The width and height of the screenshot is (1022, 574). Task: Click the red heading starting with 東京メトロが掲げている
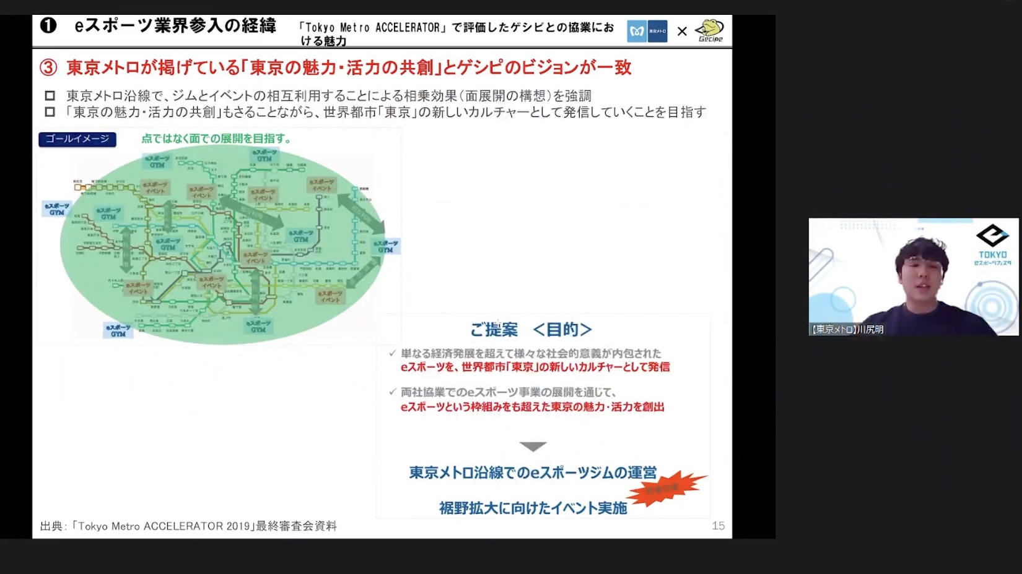coord(349,67)
